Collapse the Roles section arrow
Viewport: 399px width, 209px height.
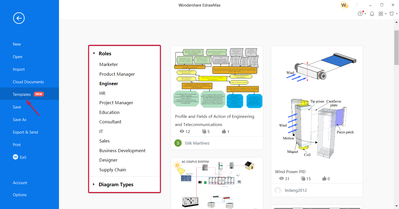pyautogui.click(x=94, y=53)
